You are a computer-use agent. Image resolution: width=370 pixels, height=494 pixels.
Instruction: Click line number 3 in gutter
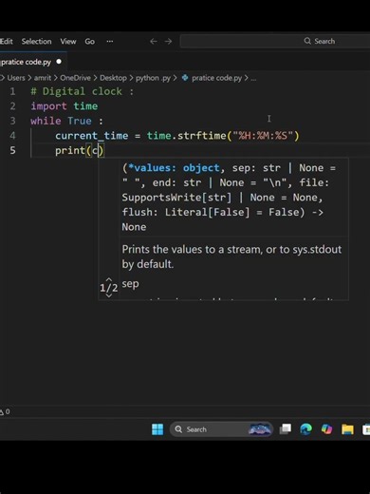12,121
